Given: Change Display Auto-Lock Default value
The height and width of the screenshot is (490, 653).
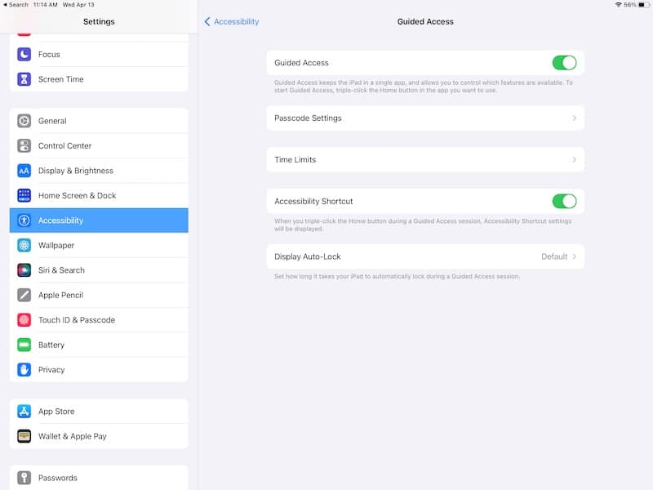Looking at the screenshot, I should click(554, 256).
